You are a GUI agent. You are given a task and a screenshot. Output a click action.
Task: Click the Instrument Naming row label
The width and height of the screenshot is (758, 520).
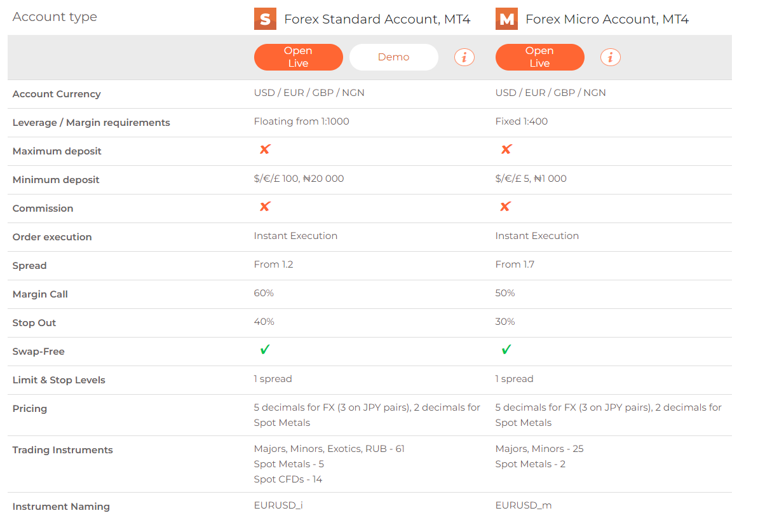(62, 507)
